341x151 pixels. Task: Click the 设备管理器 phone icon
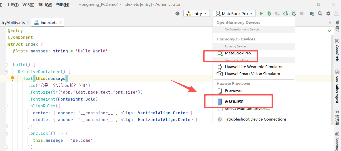click(x=220, y=102)
